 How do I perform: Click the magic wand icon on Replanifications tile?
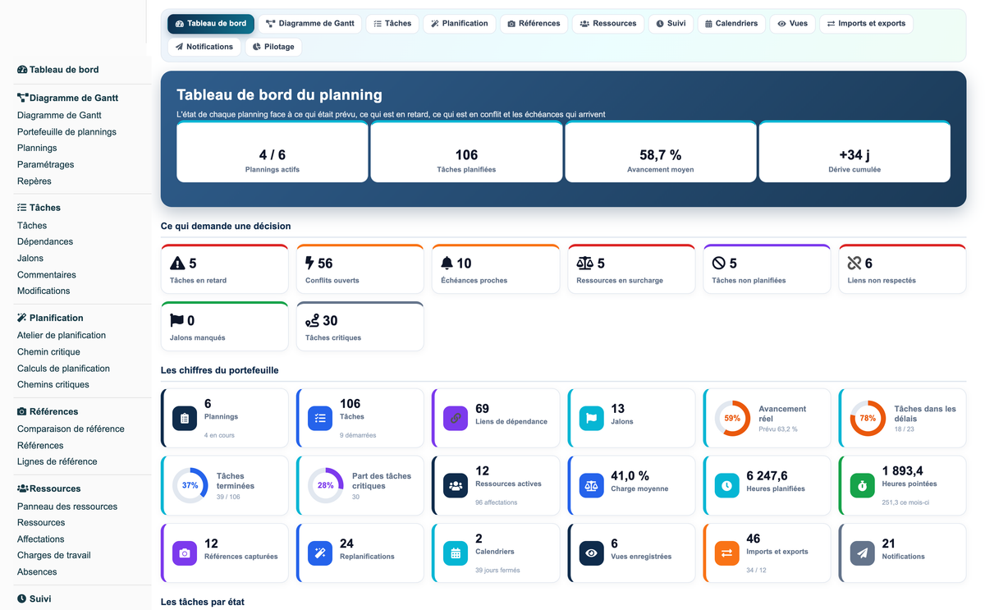pyautogui.click(x=320, y=553)
